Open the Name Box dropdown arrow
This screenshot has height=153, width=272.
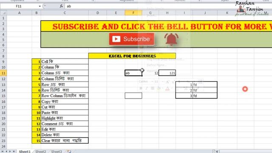pos(40,6)
